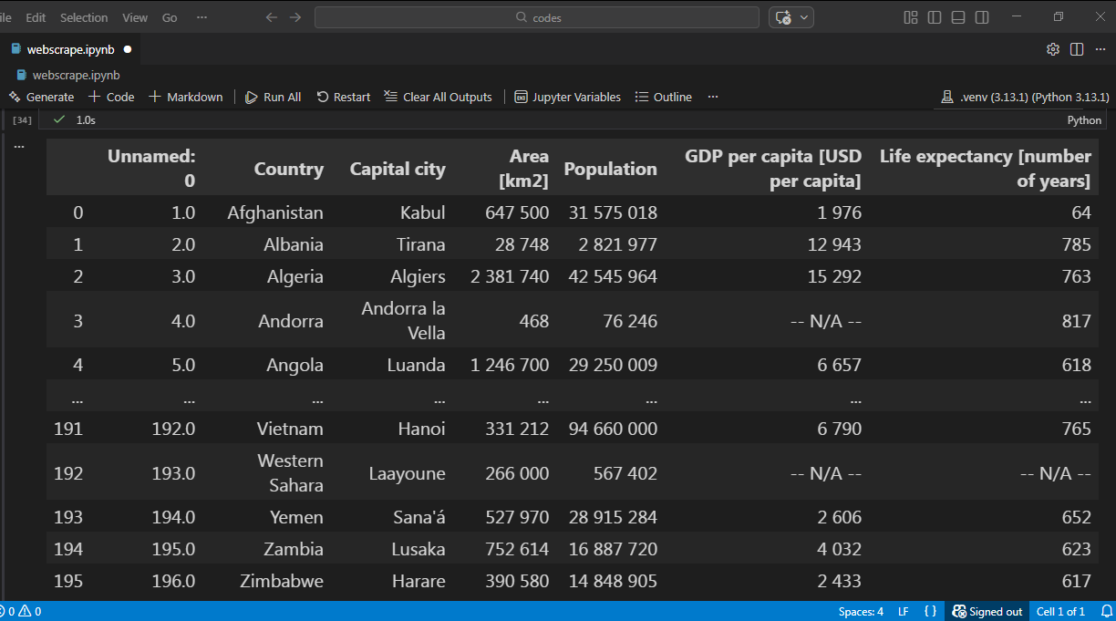Click the codes search box

(537, 17)
